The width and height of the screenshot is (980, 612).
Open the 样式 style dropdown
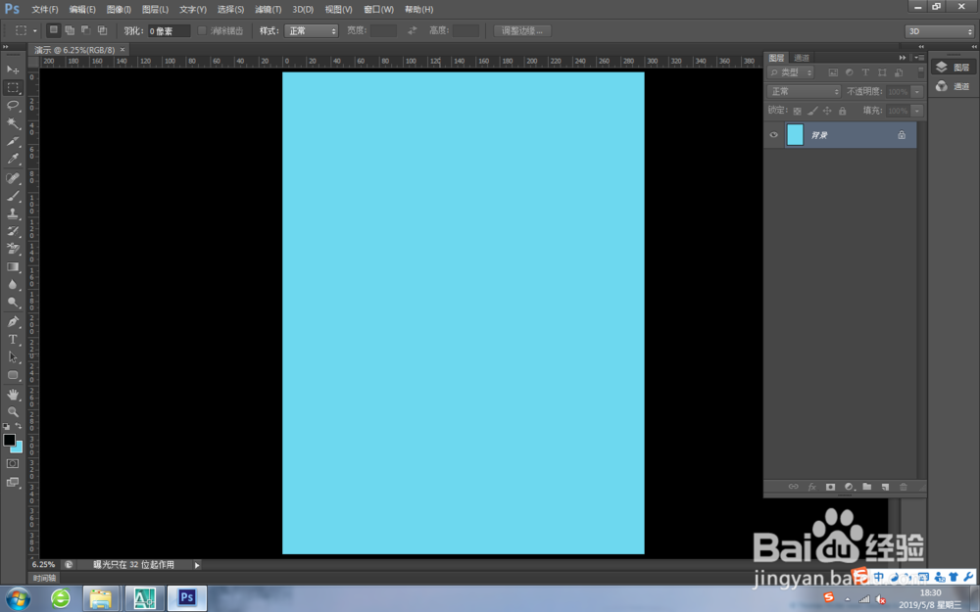[x=312, y=30]
